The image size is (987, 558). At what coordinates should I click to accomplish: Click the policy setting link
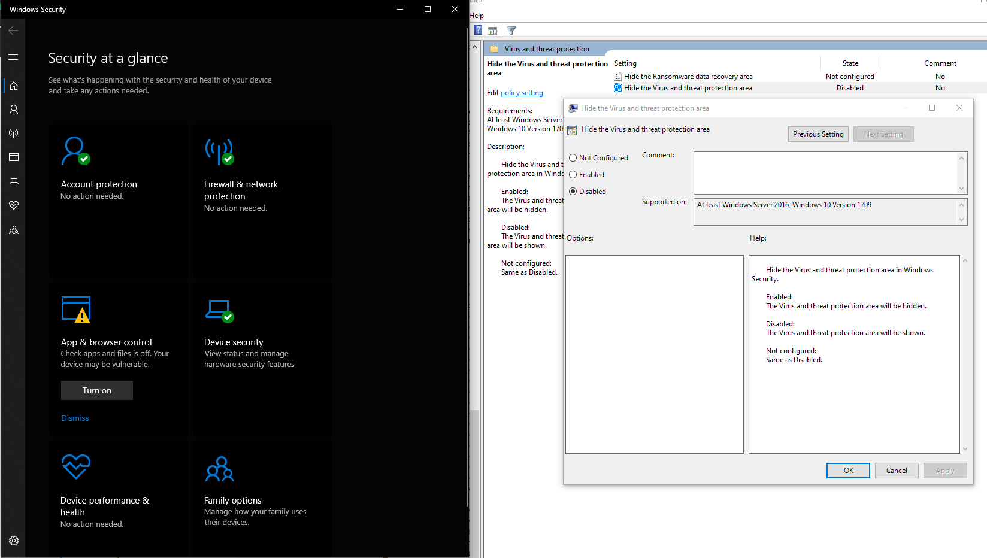[x=522, y=93]
